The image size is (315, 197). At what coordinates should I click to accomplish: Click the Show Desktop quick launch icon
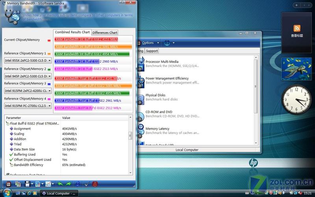(x=18, y=193)
